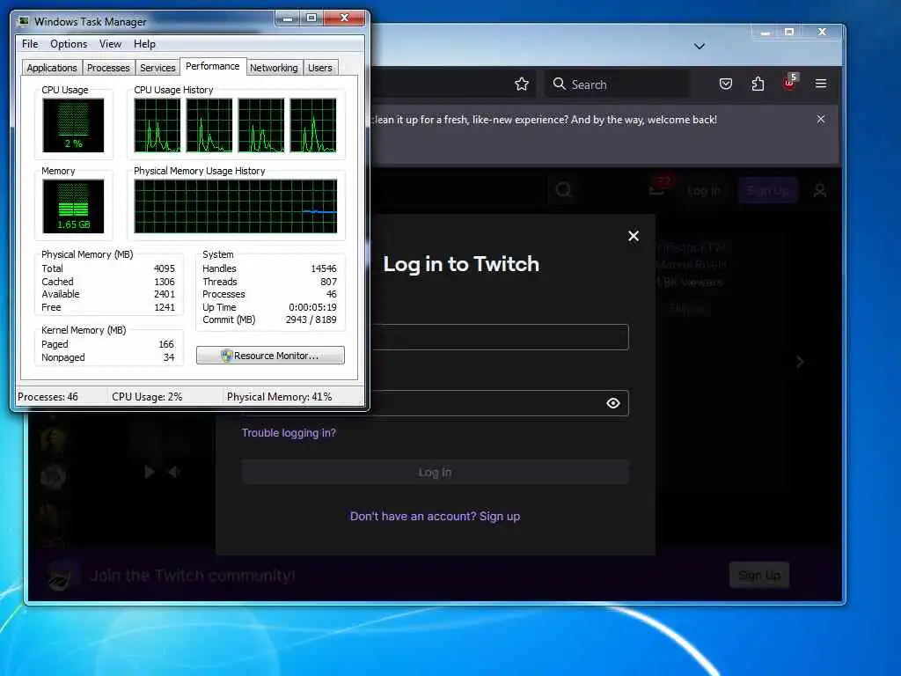This screenshot has height=676, width=901.
Task: Click the dimmed Log In header button
Action: tap(704, 190)
